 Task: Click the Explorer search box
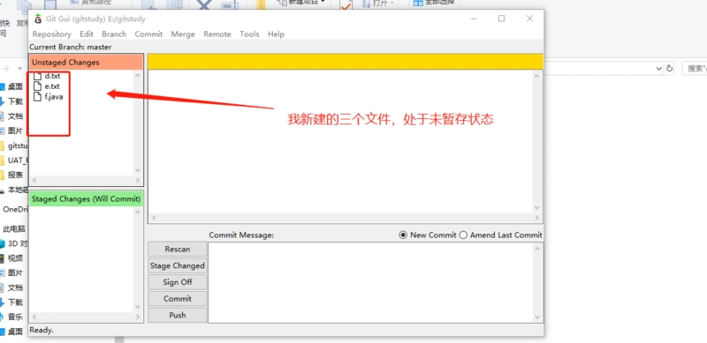click(x=695, y=69)
